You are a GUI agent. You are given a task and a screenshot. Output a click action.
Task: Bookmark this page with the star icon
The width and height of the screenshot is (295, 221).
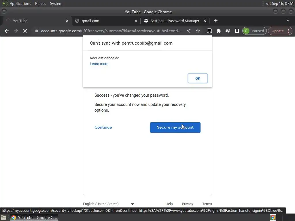pyautogui.click(x=198, y=31)
